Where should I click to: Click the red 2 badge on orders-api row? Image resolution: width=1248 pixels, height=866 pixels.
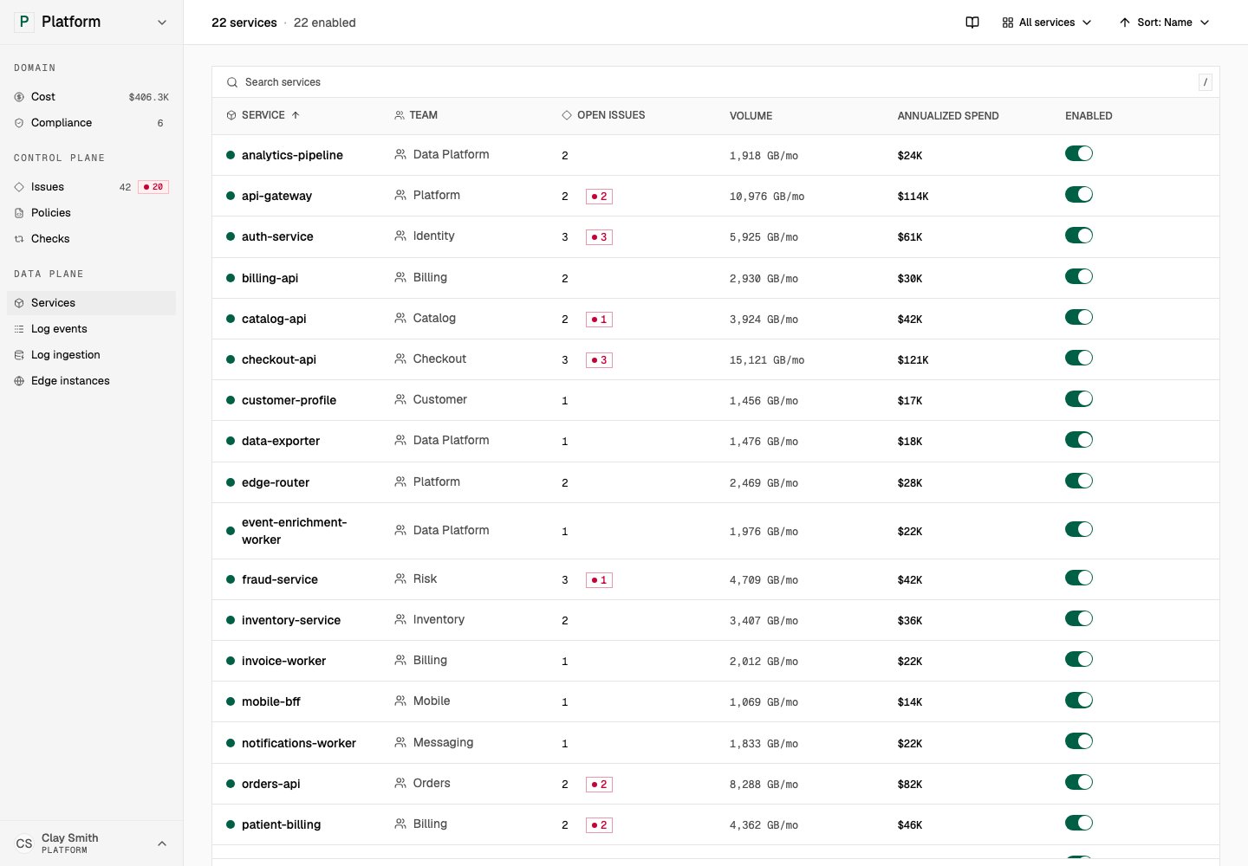[x=599, y=785]
